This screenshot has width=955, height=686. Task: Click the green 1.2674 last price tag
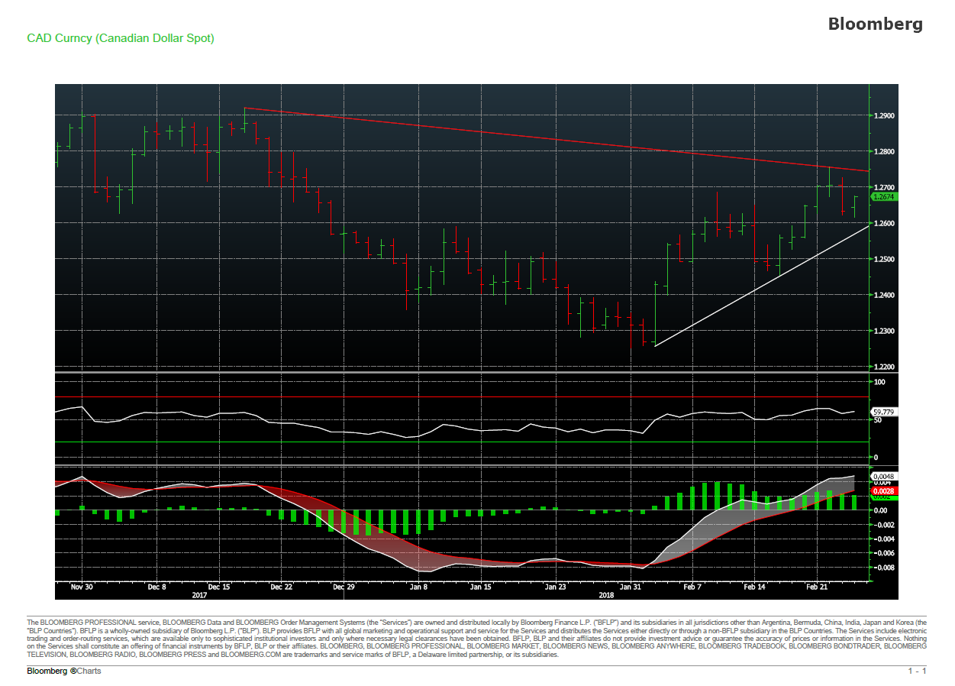(x=884, y=197)
